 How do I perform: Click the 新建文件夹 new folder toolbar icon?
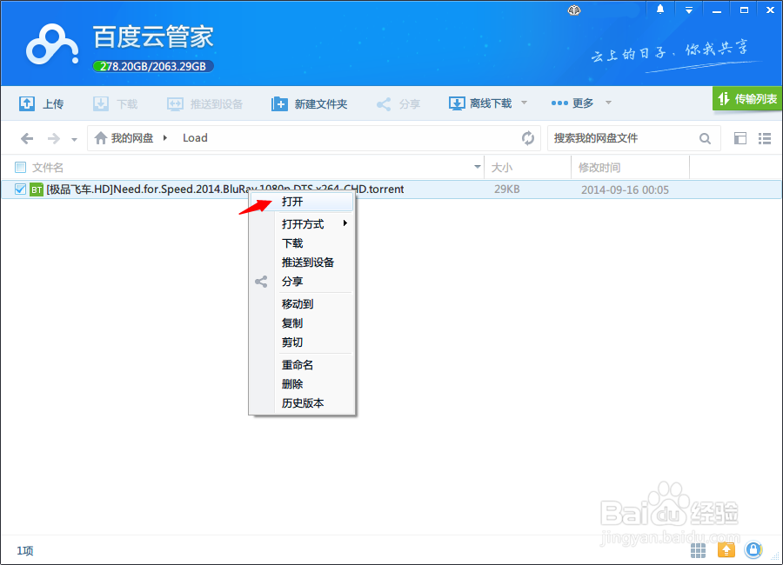pyautogui.click(x=279, y=103)
